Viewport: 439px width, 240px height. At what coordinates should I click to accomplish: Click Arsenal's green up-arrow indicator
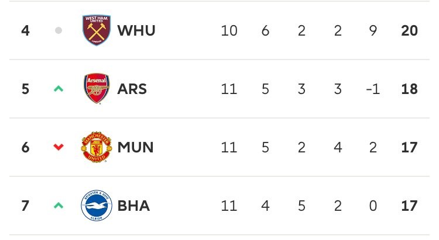click(x=58, y=89)
